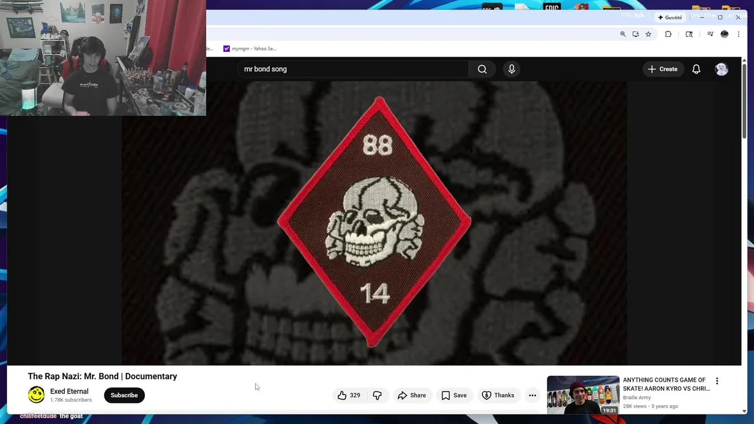
Task: Open the 'mymgm - Yahoo Se...' bookmark
Action: 250,49
